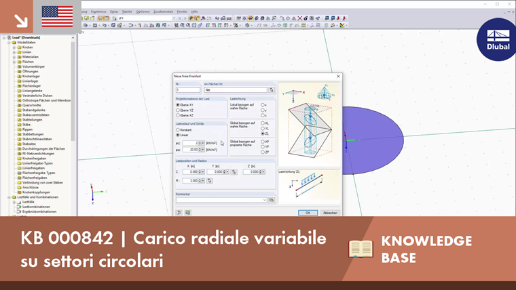The height and width of the screenshot is (290, 516).
Task: Click the R radius field
Action: (x=191, y=181)
